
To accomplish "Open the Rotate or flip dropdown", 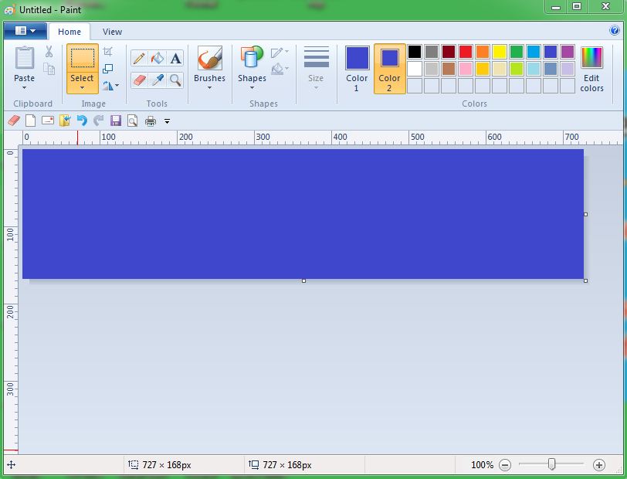I will pos(110,85).
